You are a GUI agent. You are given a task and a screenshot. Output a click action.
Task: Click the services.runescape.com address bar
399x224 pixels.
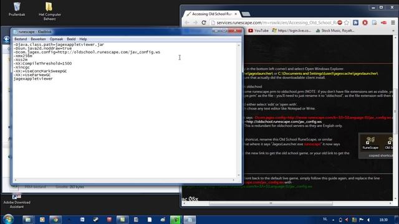click(x=276, y=22)
